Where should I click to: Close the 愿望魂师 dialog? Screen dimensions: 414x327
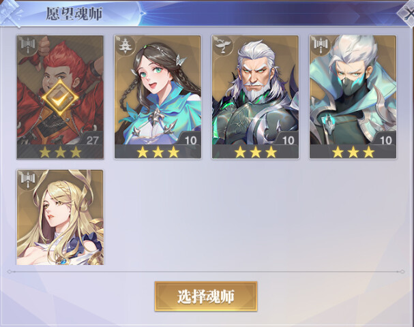(407, 13)
